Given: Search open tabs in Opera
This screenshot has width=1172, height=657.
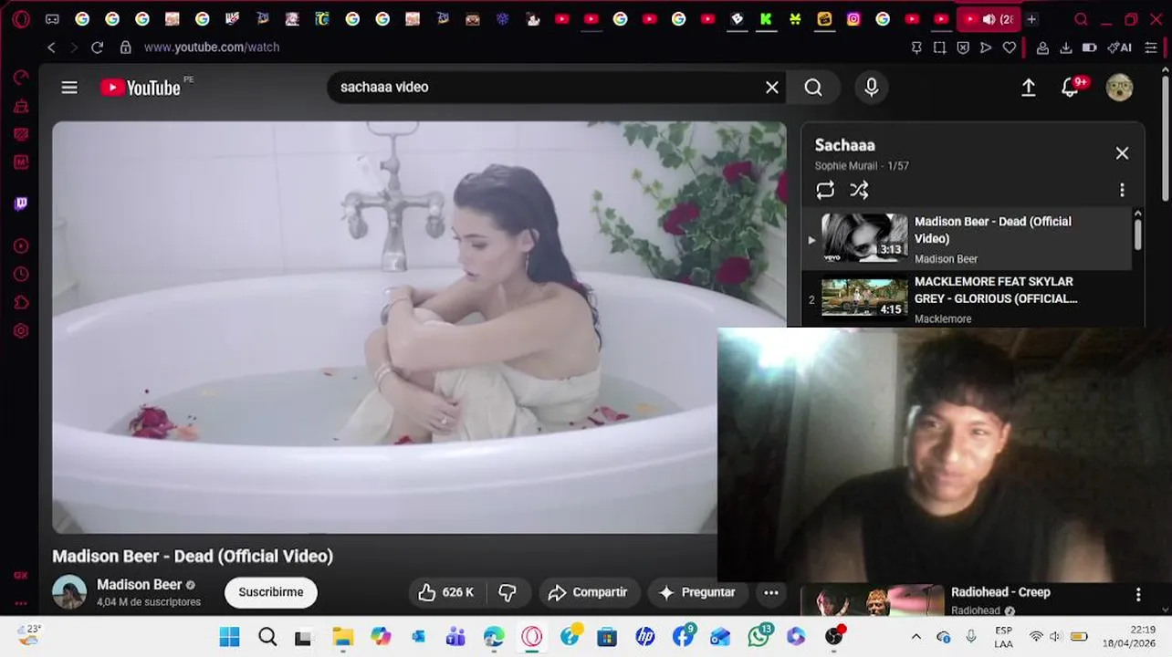Looking at the screenshot, I should click(x=1081, y=19).
